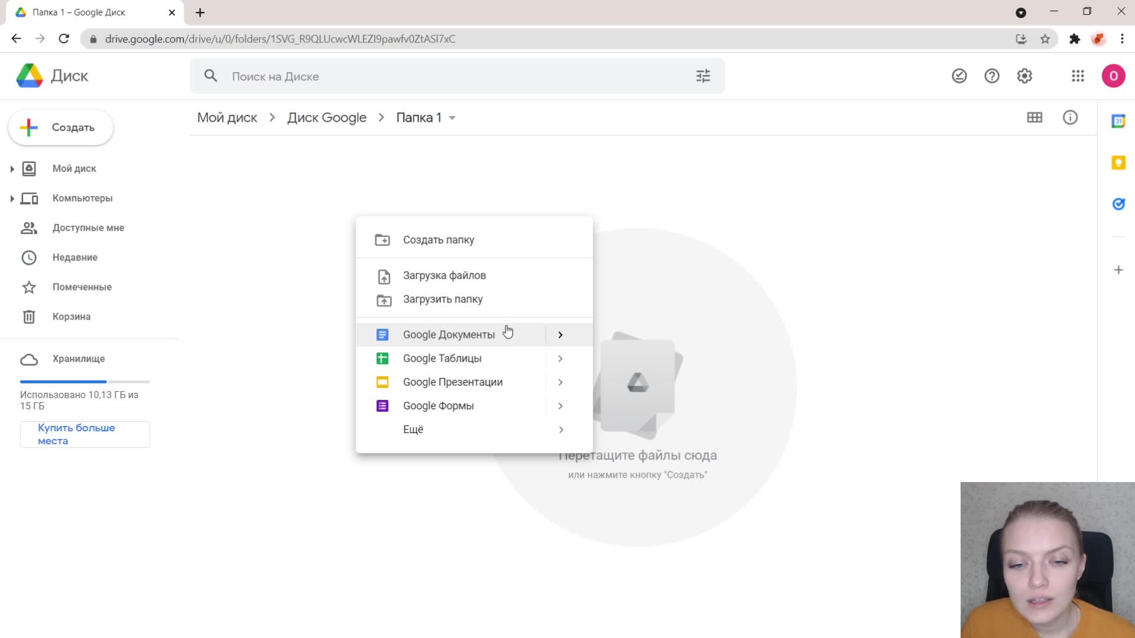Open Google Keep side panel
This screenshot has width=1135, height=638.
click(1118, 162)
